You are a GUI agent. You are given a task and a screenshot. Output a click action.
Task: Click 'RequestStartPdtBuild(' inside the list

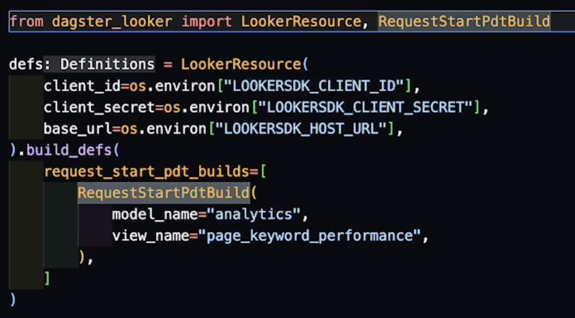[x=168, y=193]
